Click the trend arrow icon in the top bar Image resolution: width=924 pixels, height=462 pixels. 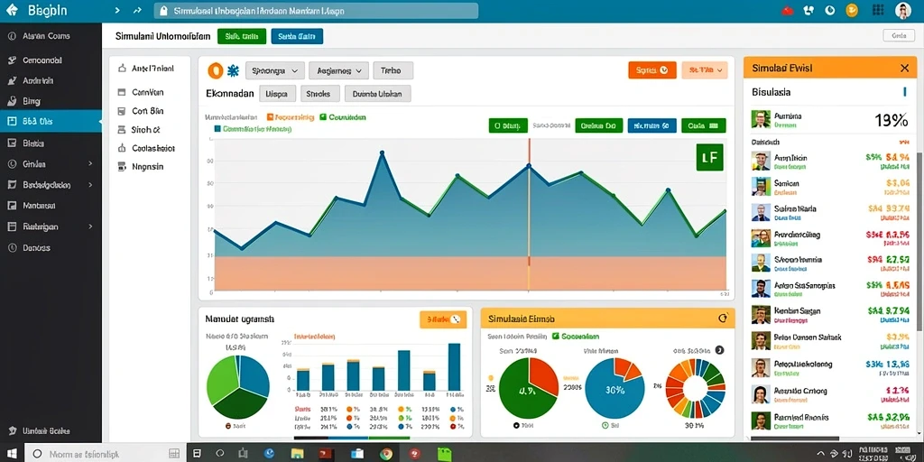tap(137, 11)
